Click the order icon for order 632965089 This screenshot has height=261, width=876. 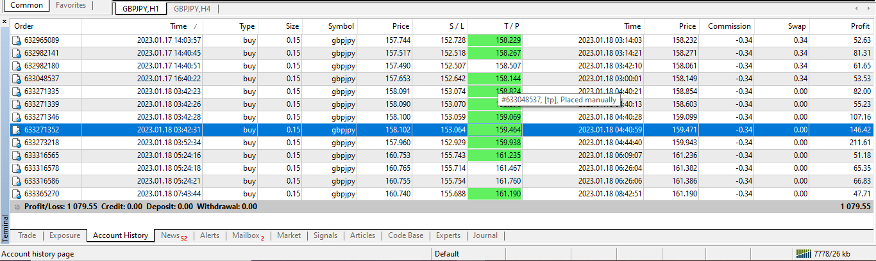pos(17,40)
